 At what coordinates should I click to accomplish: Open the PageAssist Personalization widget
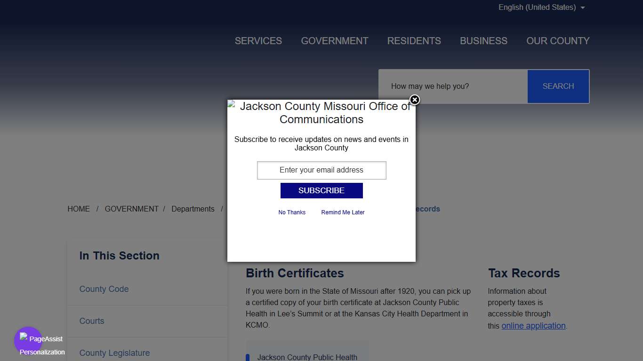29,341
